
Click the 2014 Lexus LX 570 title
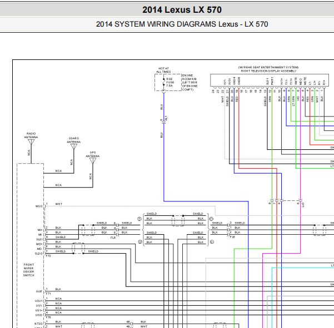point(182,10)
